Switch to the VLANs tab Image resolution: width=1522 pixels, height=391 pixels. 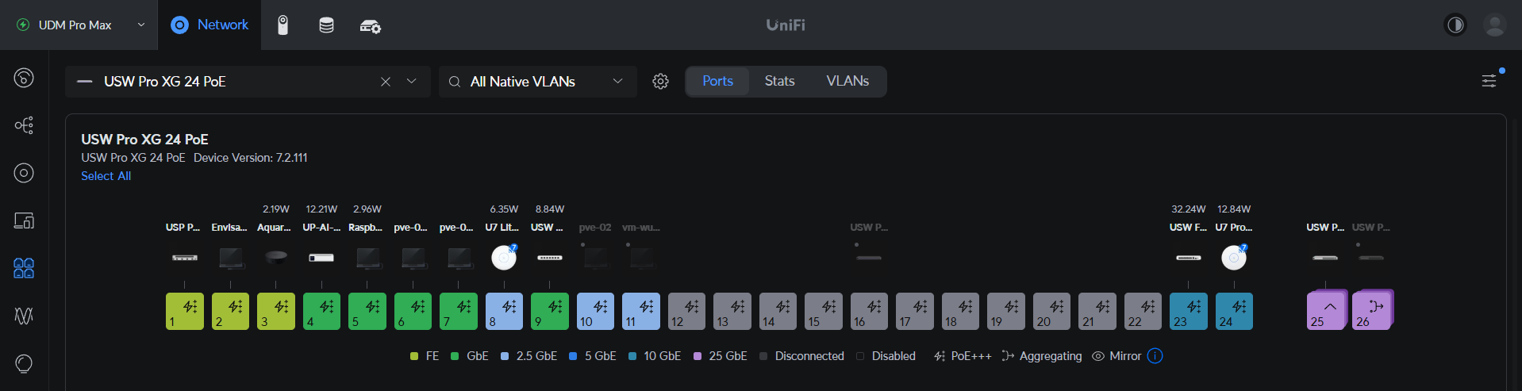tap(847, 81)
